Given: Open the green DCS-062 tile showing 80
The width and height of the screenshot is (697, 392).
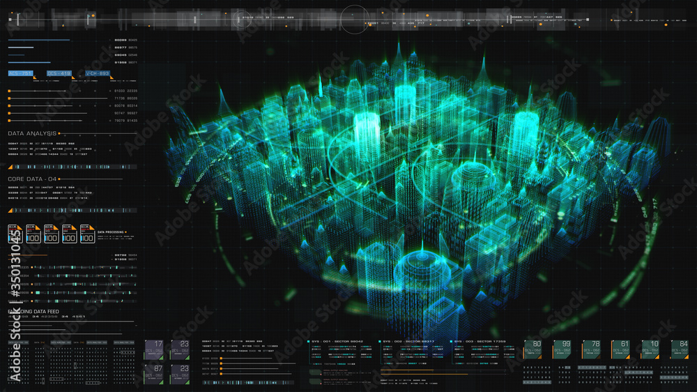Looking at the screenshot, I should [533, 349].
